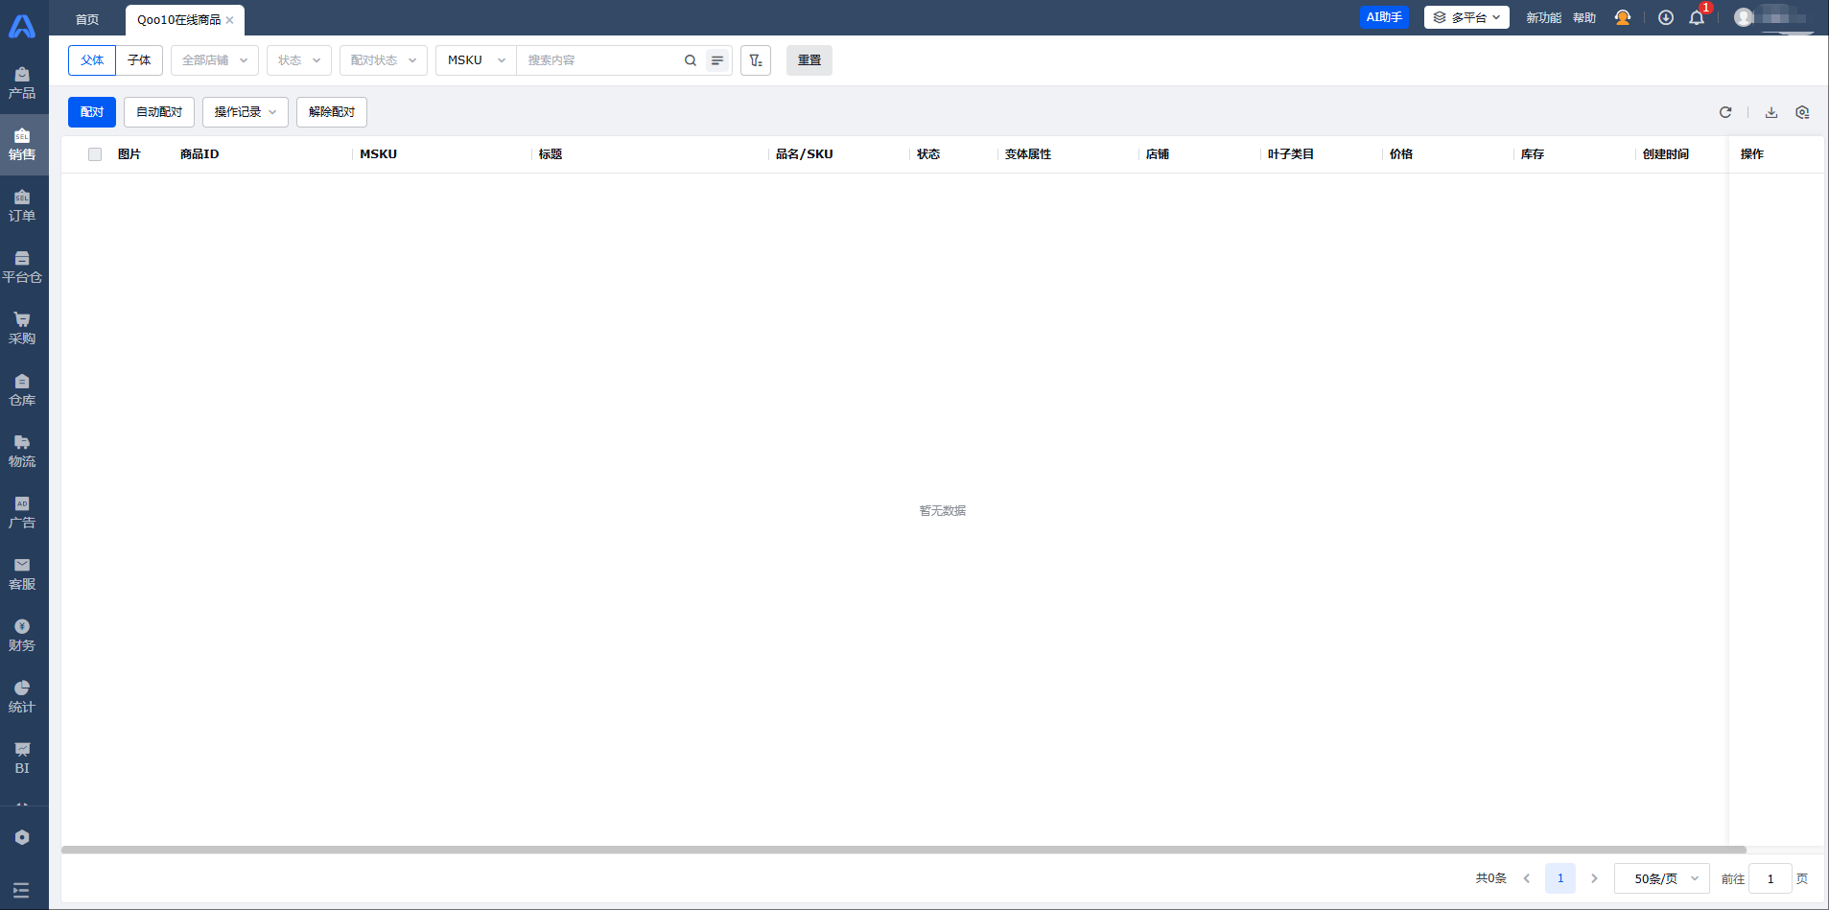Open the MSKU search-type dropdown

pos(476,60)
